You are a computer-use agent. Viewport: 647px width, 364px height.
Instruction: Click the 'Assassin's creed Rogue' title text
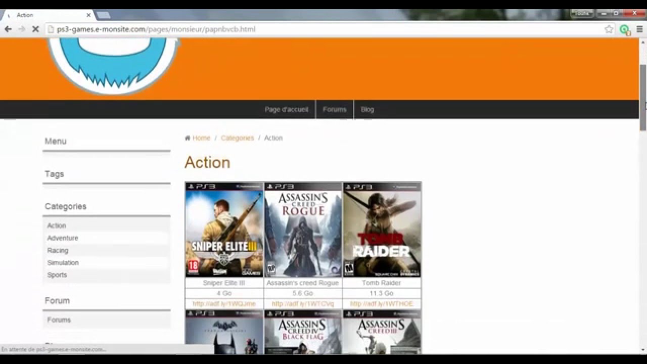click(x=303, y=283)
